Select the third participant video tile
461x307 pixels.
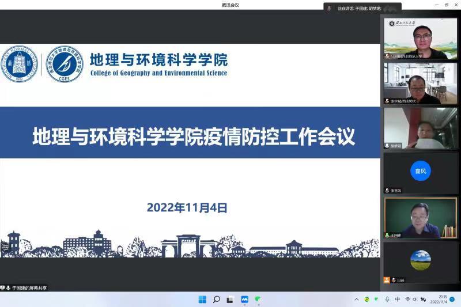point(420,128)
